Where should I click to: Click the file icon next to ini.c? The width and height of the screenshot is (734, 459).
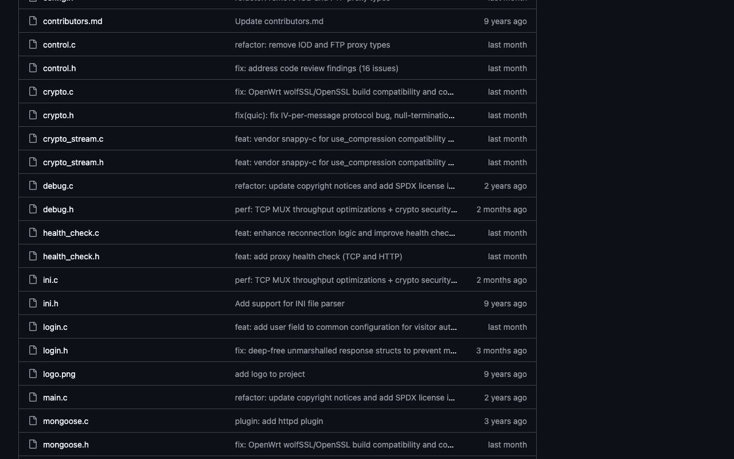pos(33,280)
